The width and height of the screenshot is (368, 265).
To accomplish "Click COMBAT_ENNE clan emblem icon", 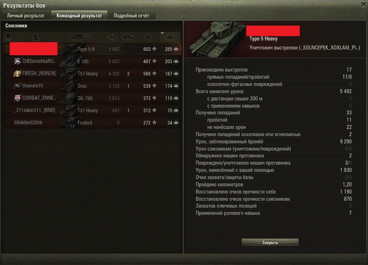I will pos(17,98).
